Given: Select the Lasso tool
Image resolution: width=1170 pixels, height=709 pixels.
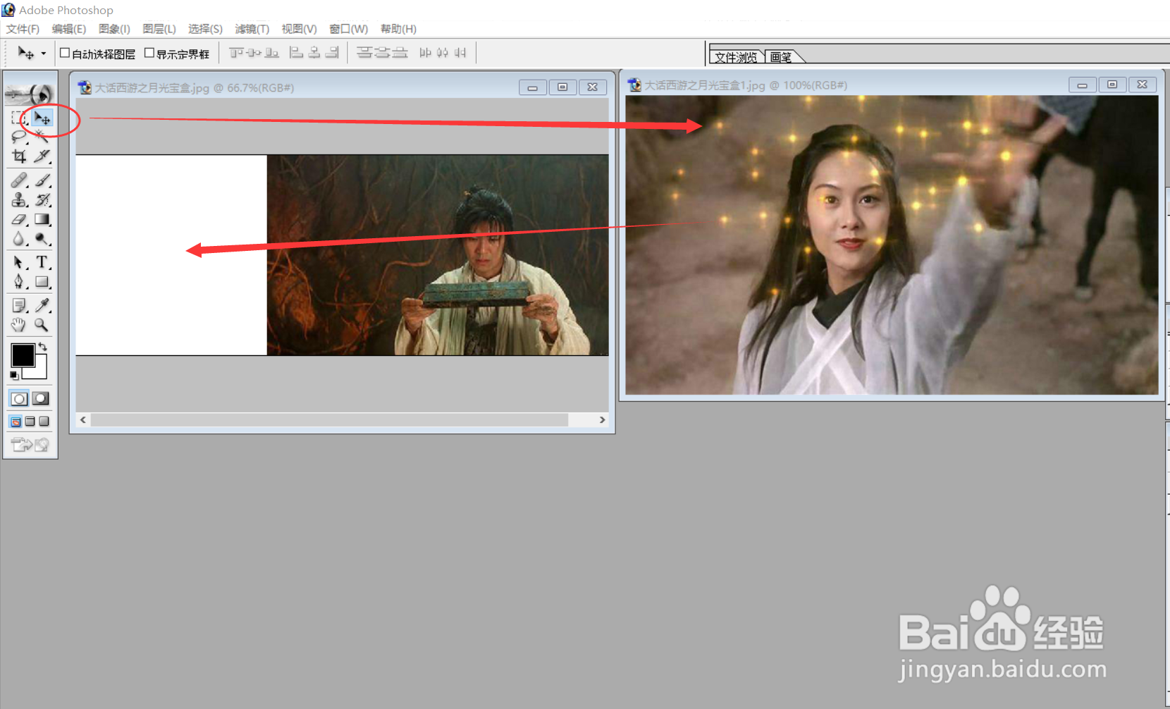Looking at the screenshot, I should (19, 137).
